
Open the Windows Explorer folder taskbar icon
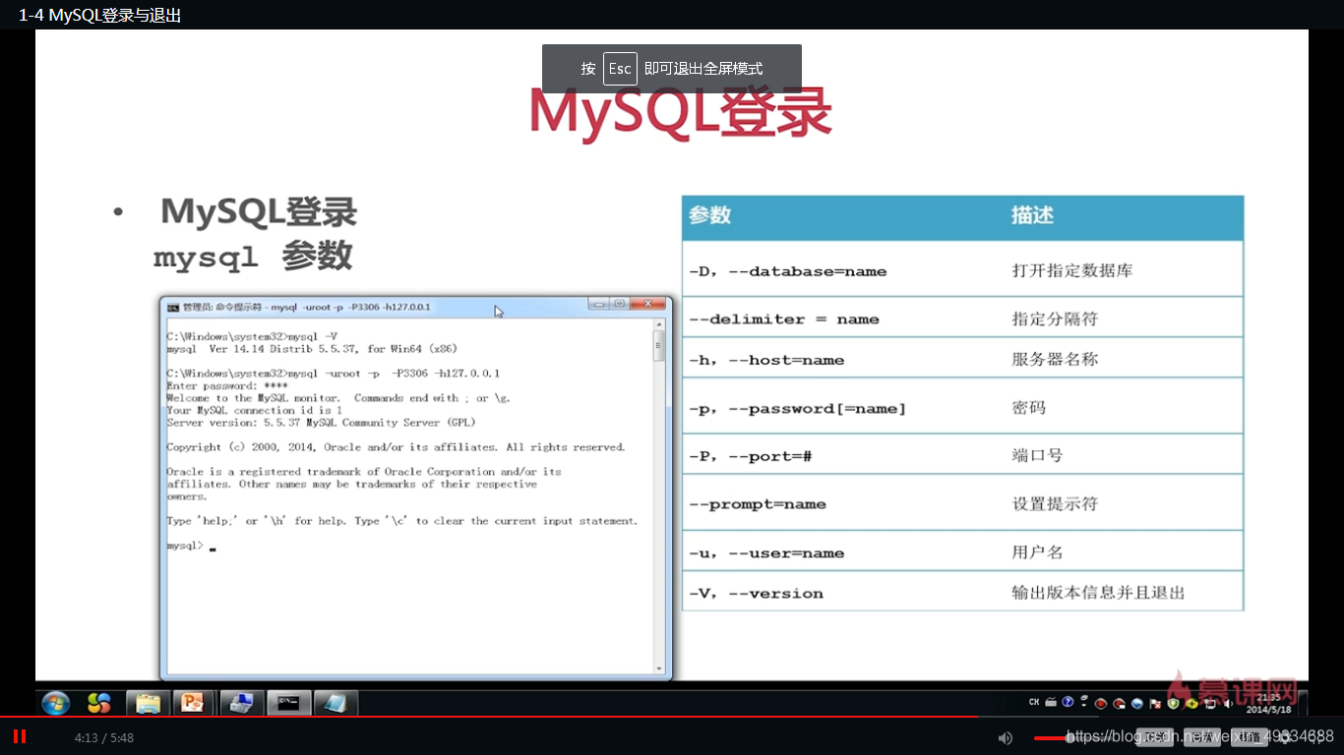pos(148,703)
